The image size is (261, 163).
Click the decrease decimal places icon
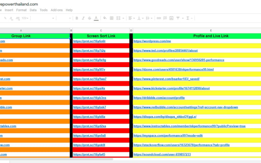(x=11, y=18)
